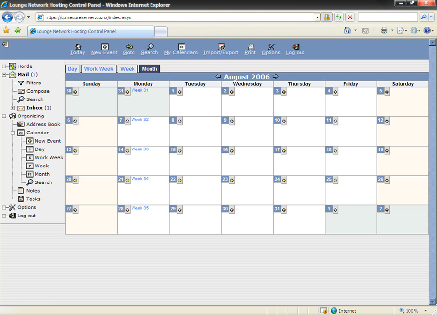Click the next month arrow
The height and width of the screenshot is (315, 437).
click(276, 77)
